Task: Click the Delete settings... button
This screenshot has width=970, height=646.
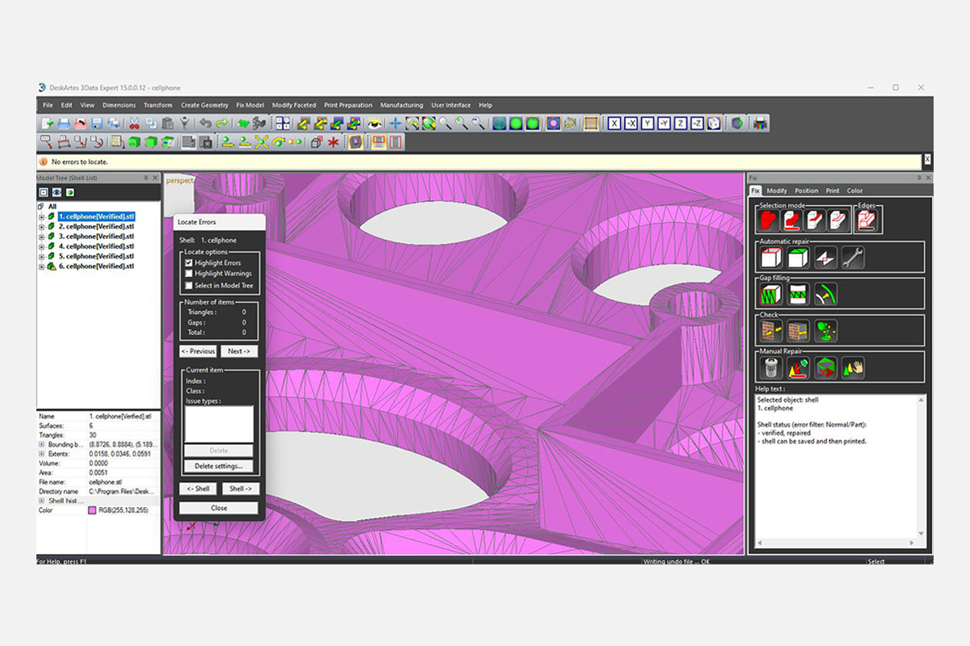Action: pyautogui.click(x=218, y=467)
